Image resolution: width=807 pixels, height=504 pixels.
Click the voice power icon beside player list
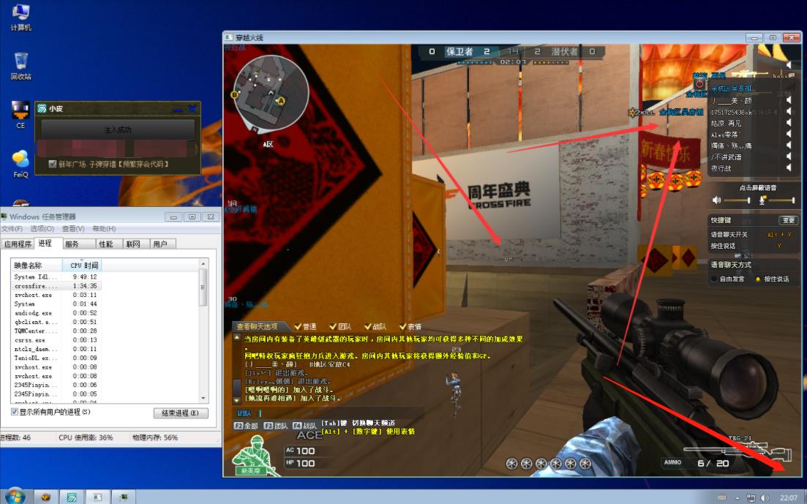699,84
